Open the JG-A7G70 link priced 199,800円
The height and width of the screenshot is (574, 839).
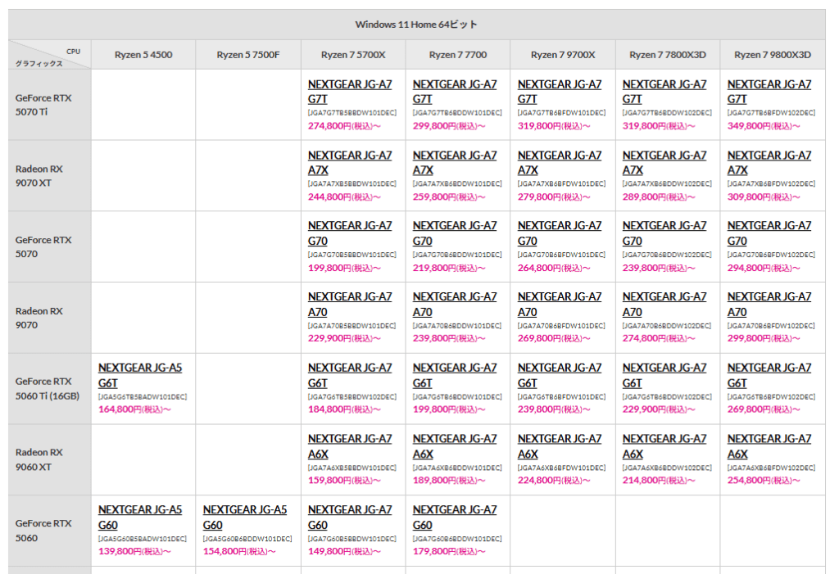tap(349, 233)
